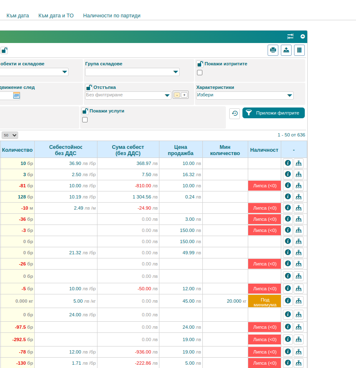Click the 20.000 кг minimum quantity cell
Image resolution: width=356 pixels, height=368 pixels.
[225, 301]
